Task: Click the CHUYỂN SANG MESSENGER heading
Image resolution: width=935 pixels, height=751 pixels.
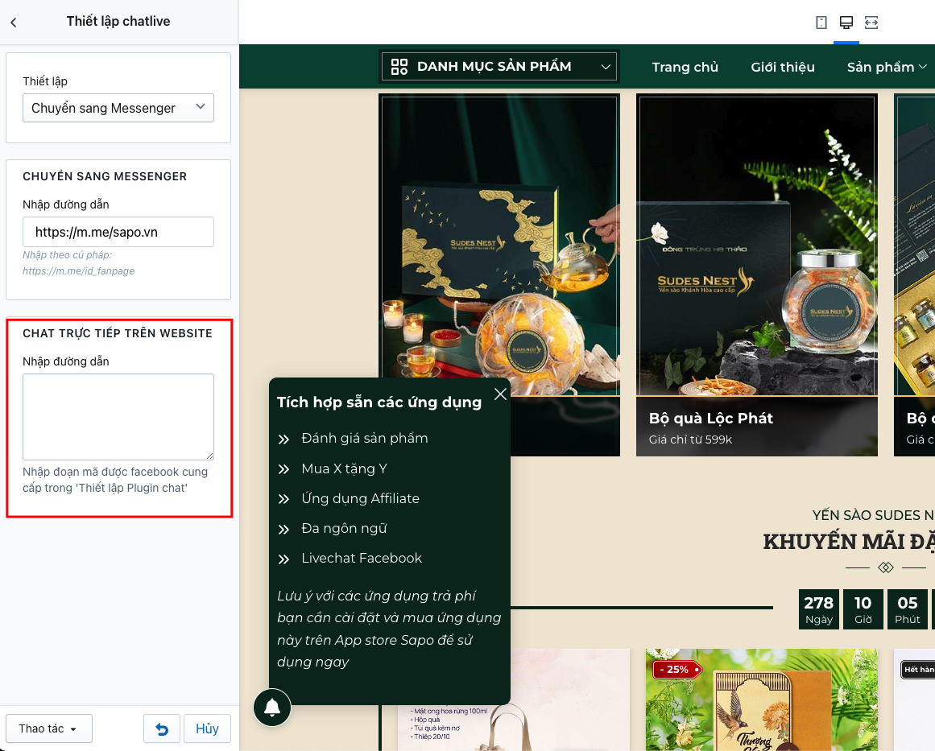Action: coord(105,176)
